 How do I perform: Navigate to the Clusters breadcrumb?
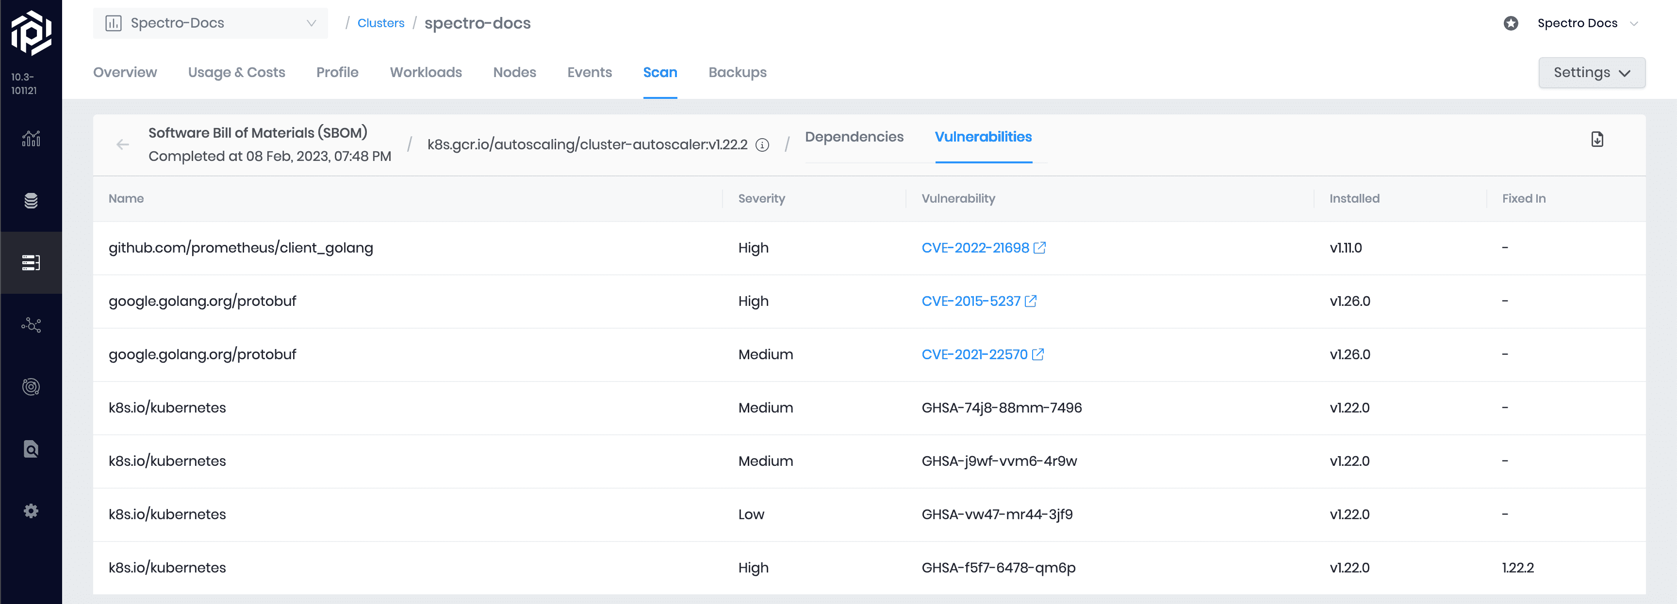click(x=382, y=21)
